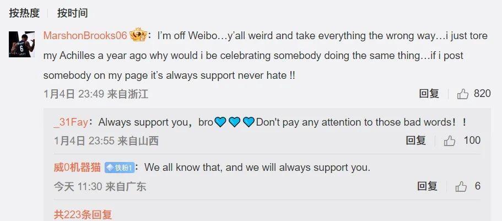Click the third blue heart emoji
502x221 pixels.
(x=249, y=122)
